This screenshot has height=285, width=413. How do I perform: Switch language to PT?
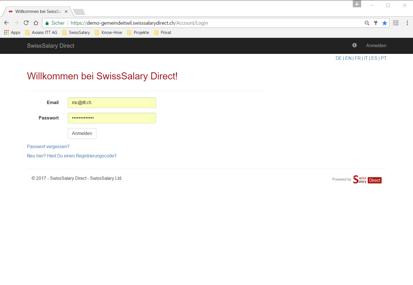pyautogui.click(x=384, y=58)
